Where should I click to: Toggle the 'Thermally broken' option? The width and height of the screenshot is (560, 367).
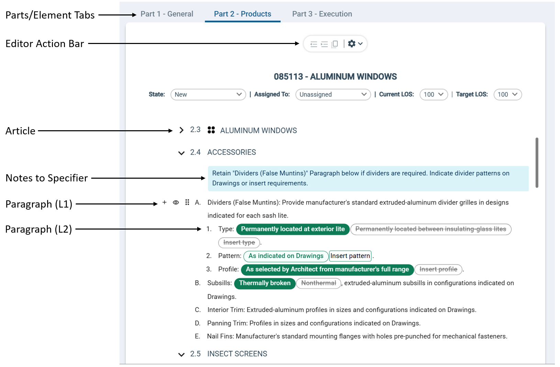tap(265, 283)
